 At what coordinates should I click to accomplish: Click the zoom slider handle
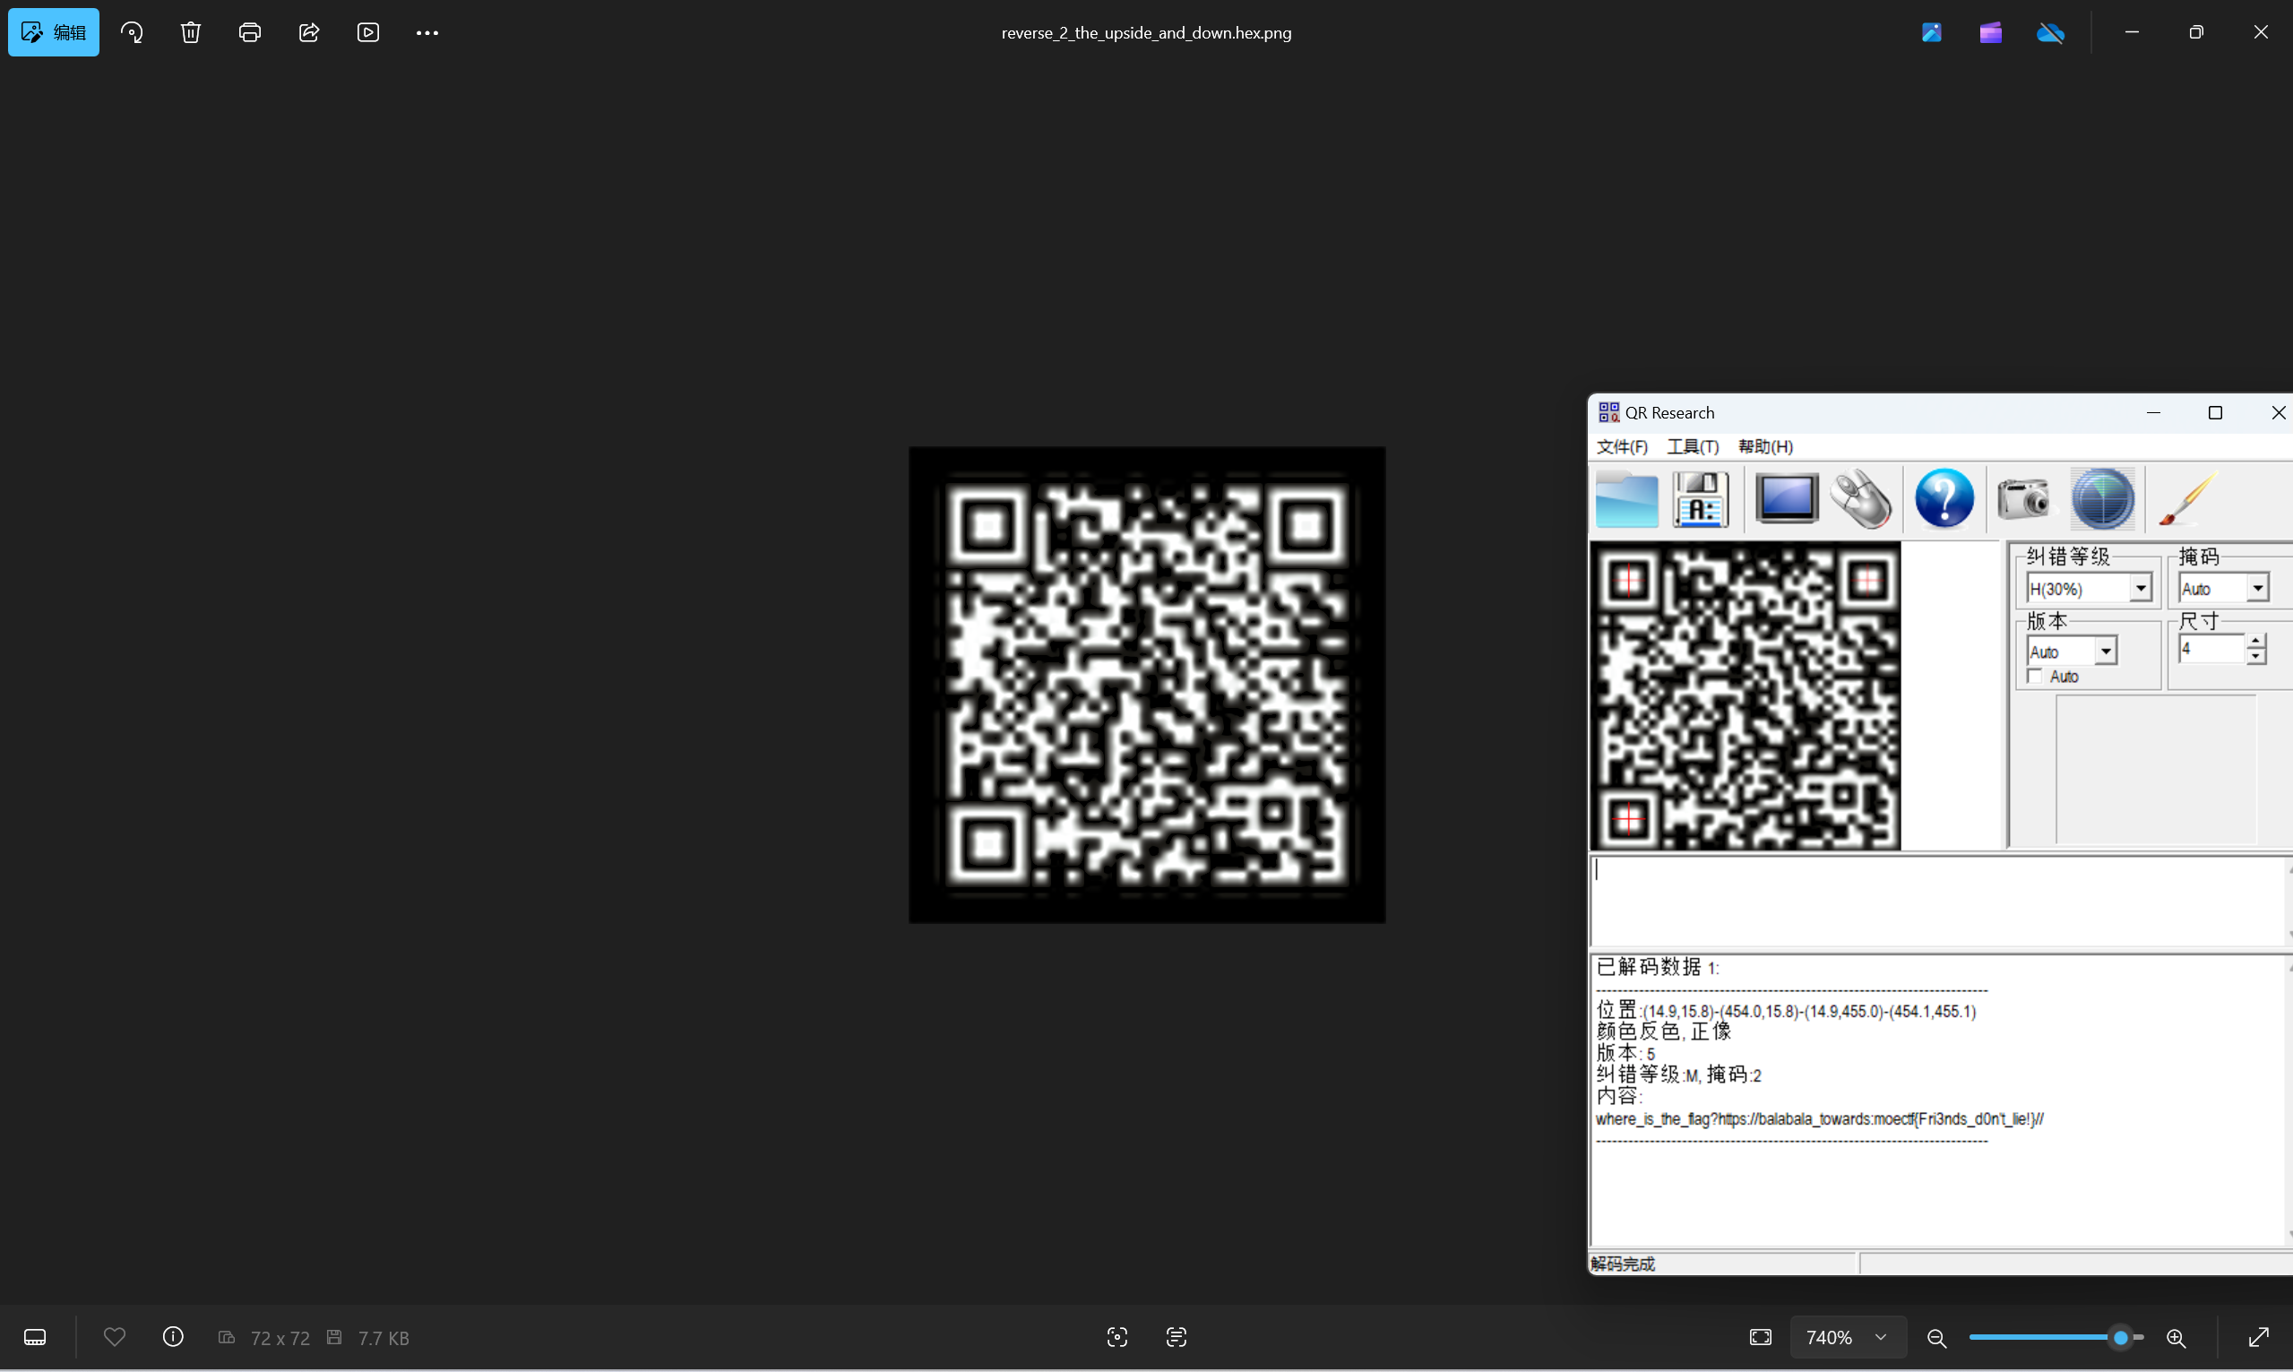coord(2121,1337)
